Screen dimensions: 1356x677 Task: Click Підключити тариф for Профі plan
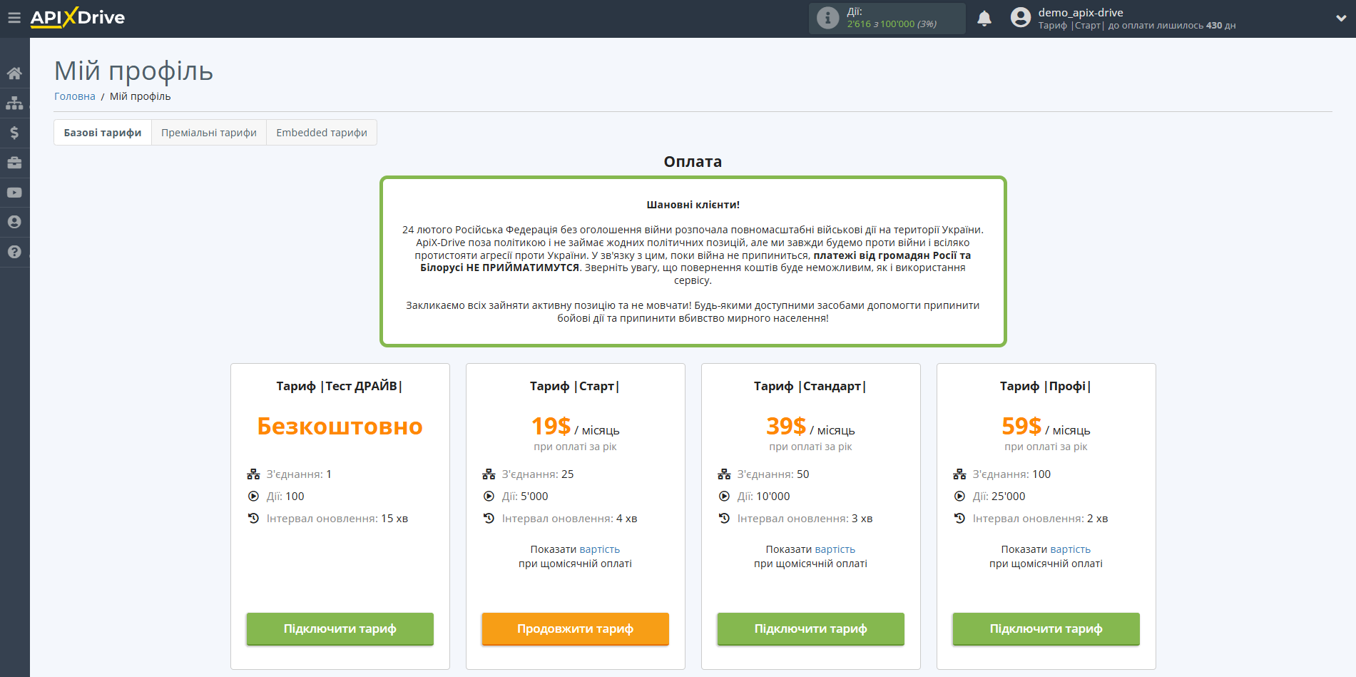[1046, 628]
